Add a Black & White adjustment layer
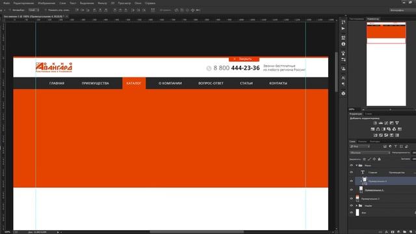Image resolution: width=416 pixels, height=234 pixels. coord(383,129)
